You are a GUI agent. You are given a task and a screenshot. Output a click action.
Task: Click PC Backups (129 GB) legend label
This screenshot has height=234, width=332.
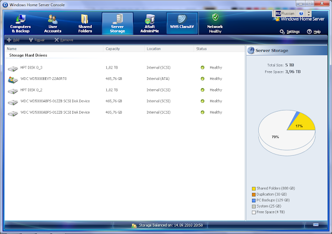[273, 200]
